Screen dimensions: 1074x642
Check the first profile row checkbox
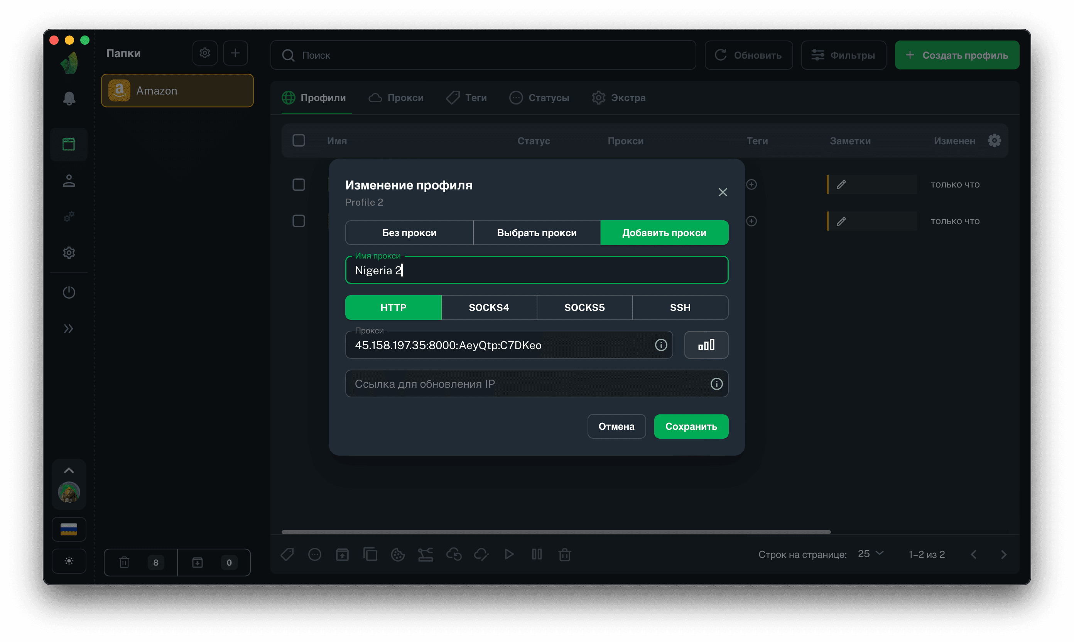pyautogui.click(x=299, y=185)
